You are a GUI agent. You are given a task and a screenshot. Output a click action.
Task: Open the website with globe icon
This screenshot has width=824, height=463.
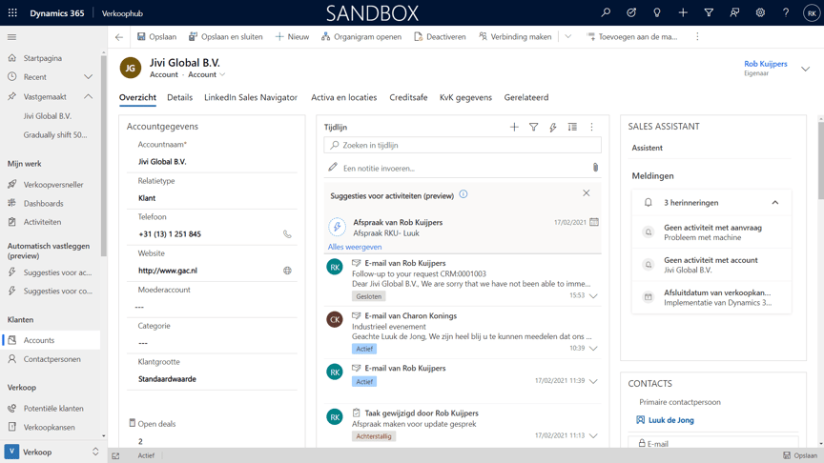287,271
